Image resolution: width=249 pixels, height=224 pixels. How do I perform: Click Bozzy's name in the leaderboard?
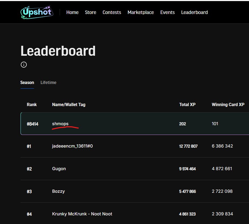tap(58, 191)
